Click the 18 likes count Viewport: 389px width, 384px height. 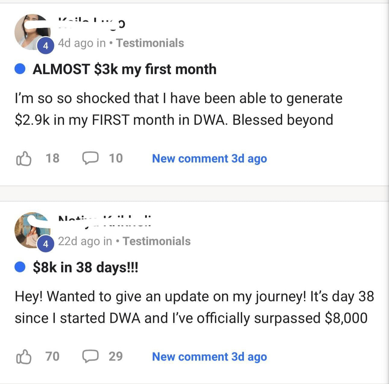click(52, 158)
